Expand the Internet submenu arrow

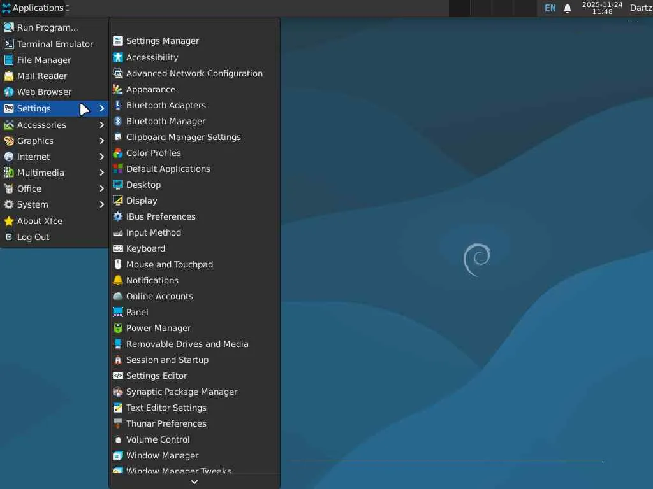(101, 157)
